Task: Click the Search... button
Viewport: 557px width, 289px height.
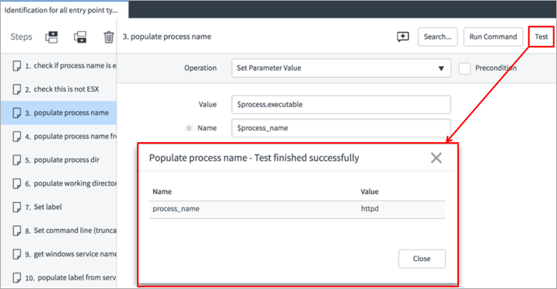Action: click(438, 37)
